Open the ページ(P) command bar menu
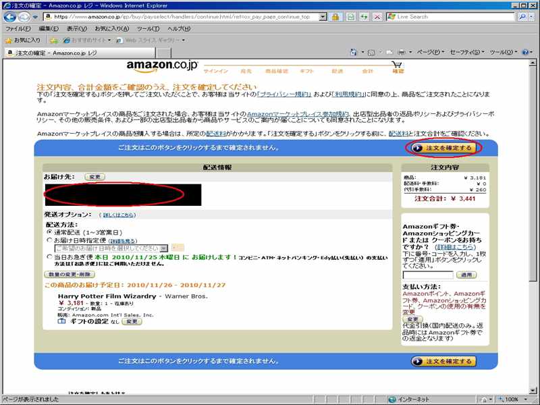The height and width of the screenshot is (405, 540). pos(431,53)
